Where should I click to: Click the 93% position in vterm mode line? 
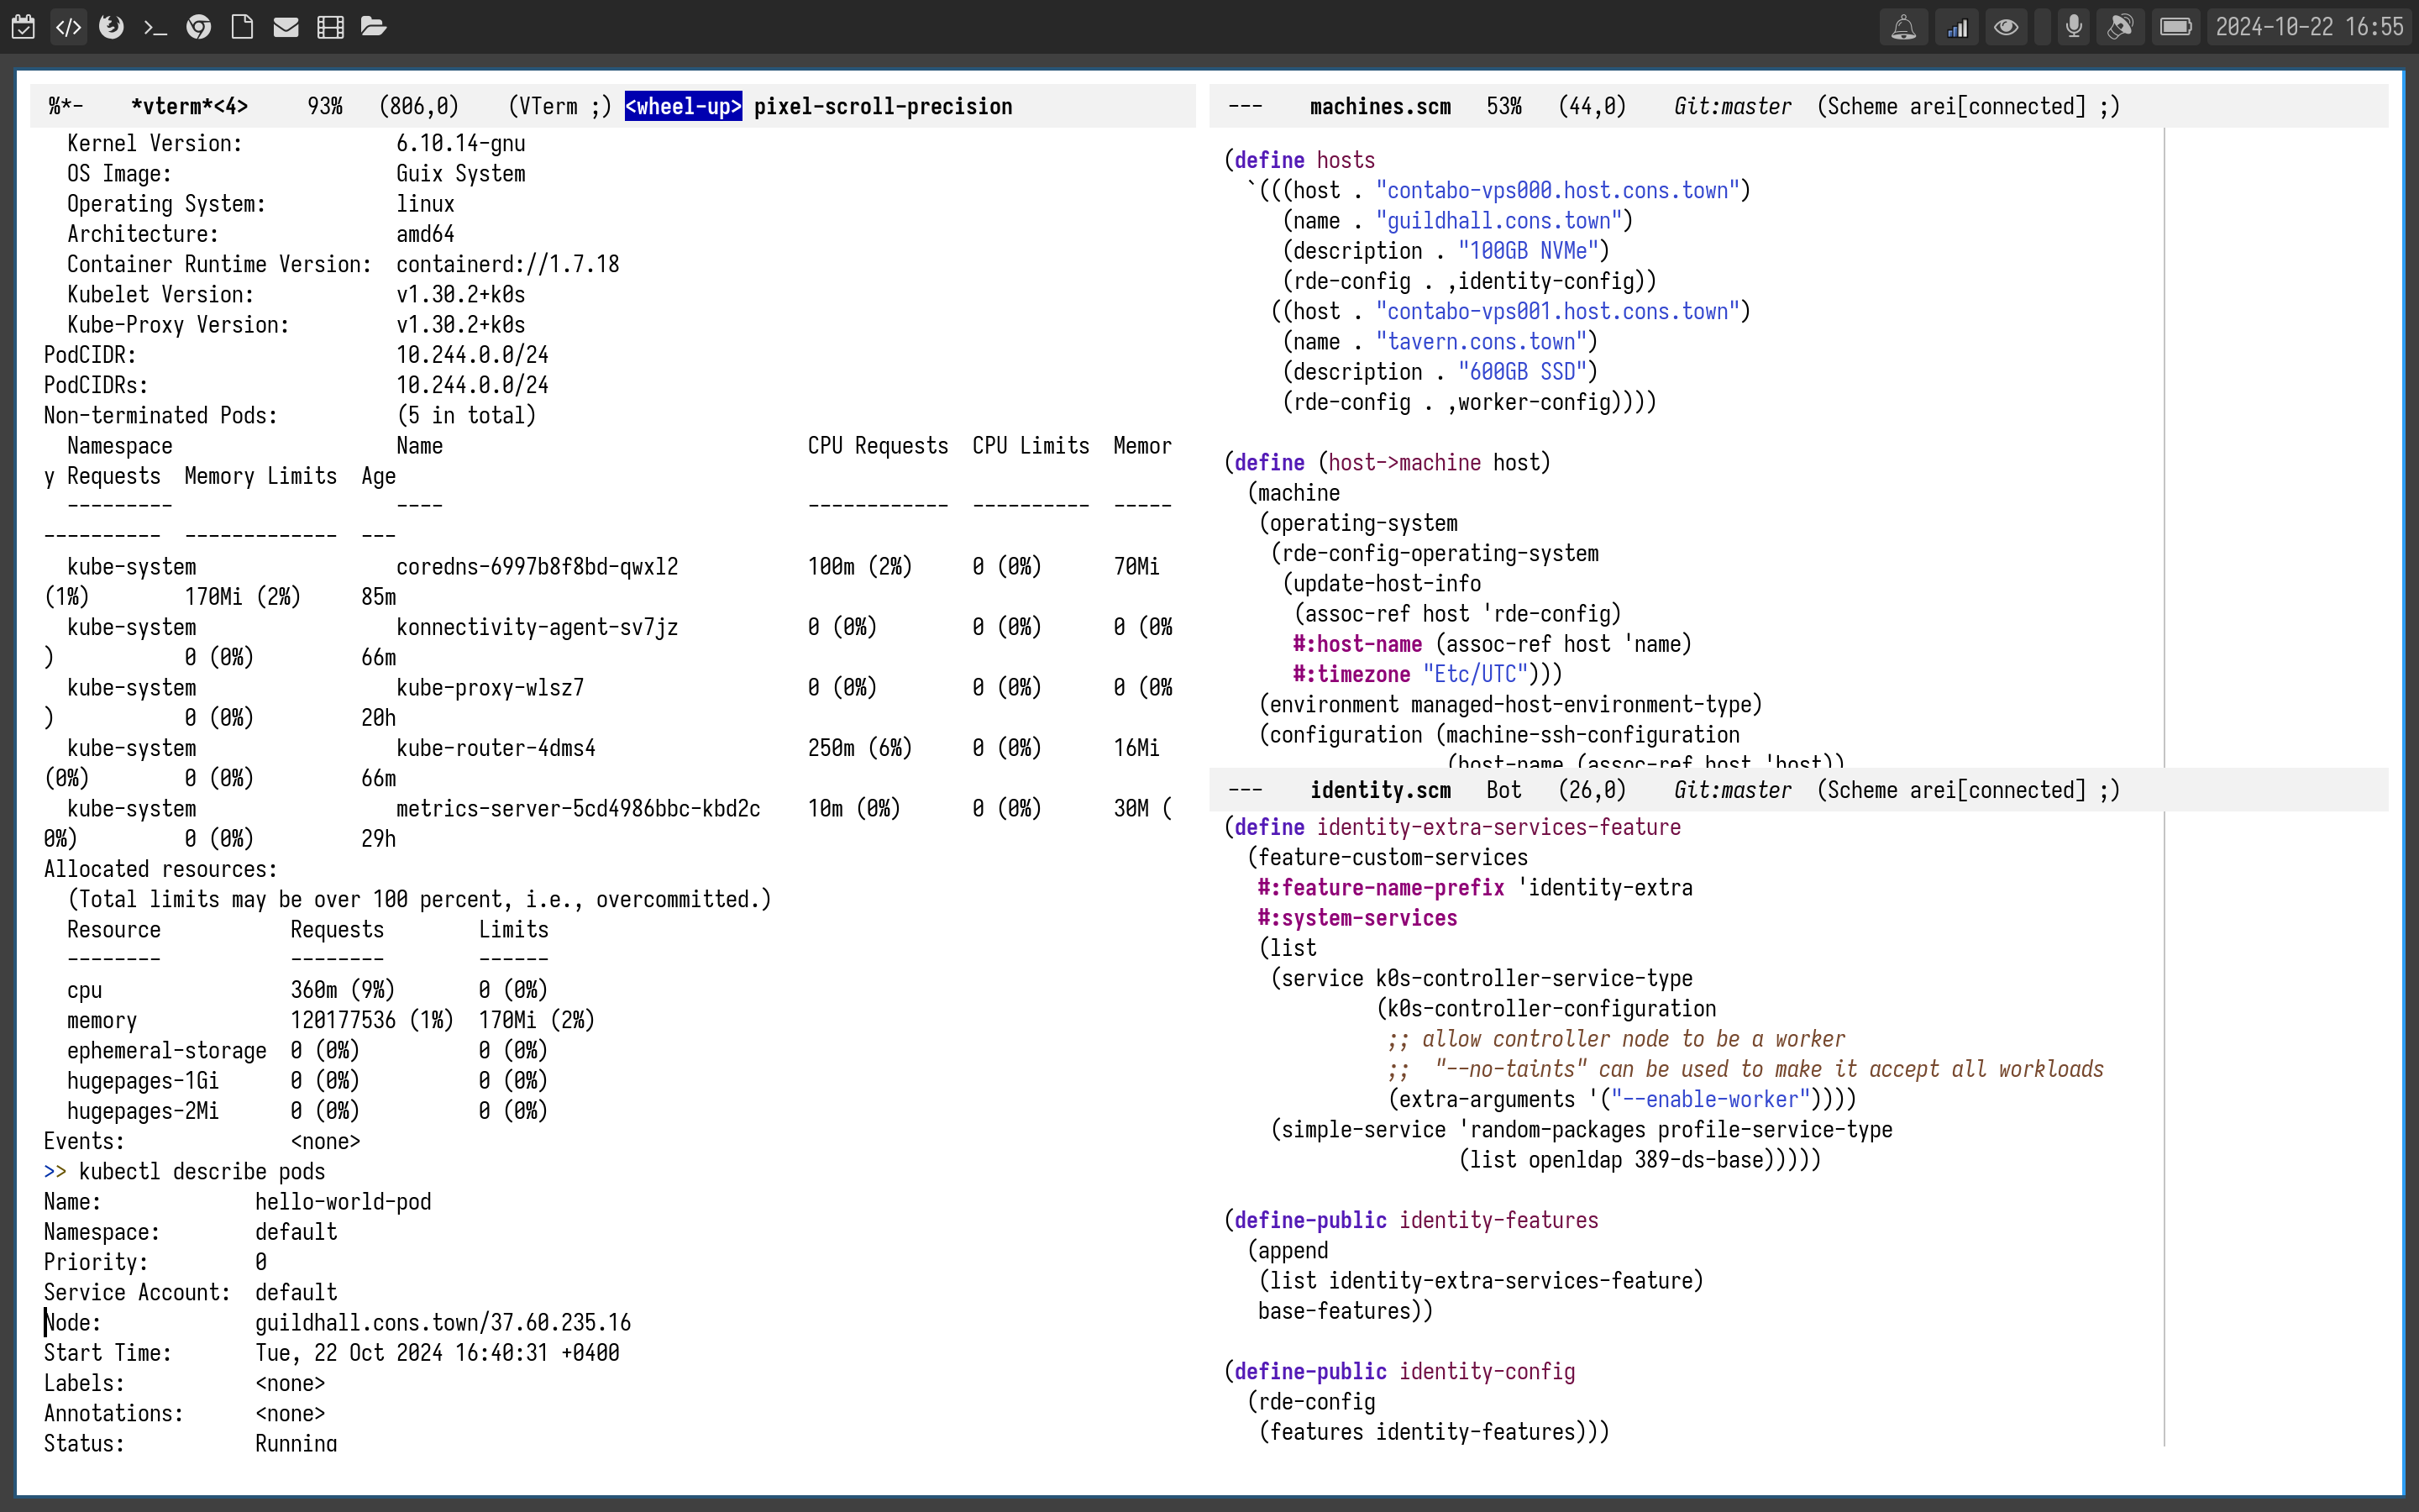click(x=325, y=106)
